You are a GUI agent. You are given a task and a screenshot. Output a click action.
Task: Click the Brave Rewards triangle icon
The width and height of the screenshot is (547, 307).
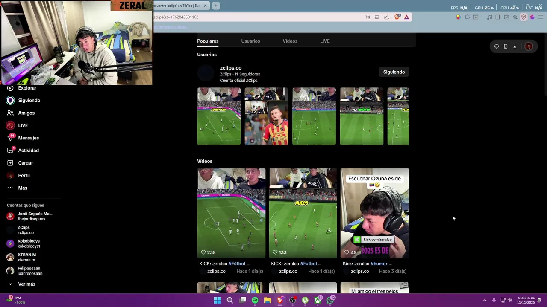pyautogui.click(x=406, y=17)
